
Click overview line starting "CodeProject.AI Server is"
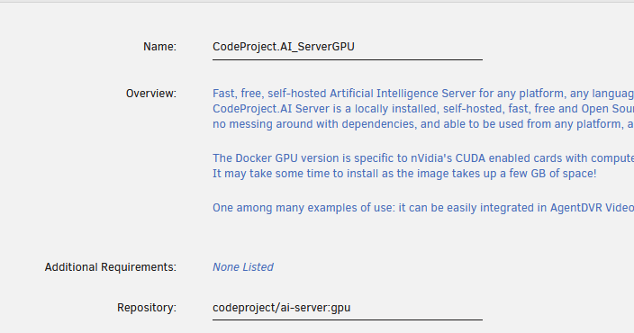(423, 109)
